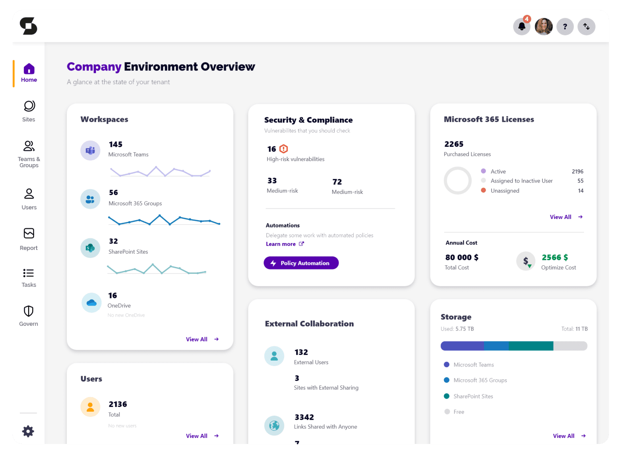Click the storage usage bar
This screenshot has width=619, height=454.
click(x=514, y=346)
